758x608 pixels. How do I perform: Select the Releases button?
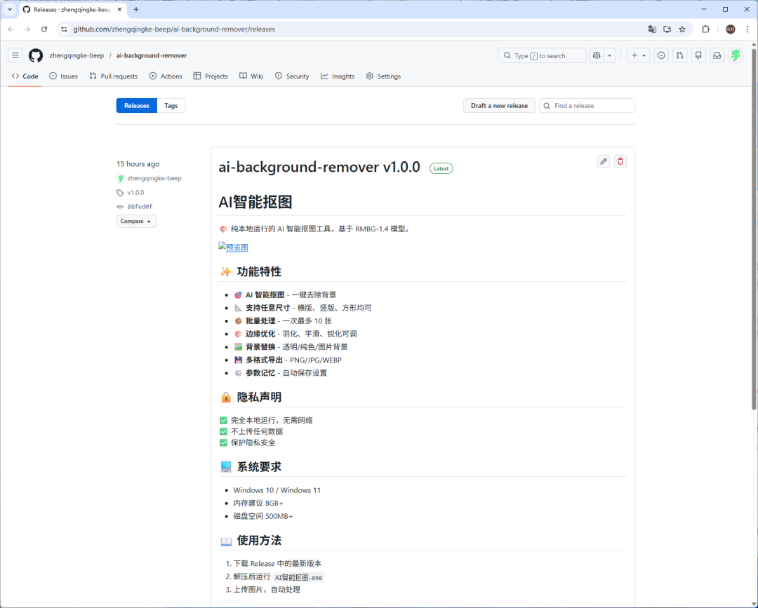click(x=137, y=106)
